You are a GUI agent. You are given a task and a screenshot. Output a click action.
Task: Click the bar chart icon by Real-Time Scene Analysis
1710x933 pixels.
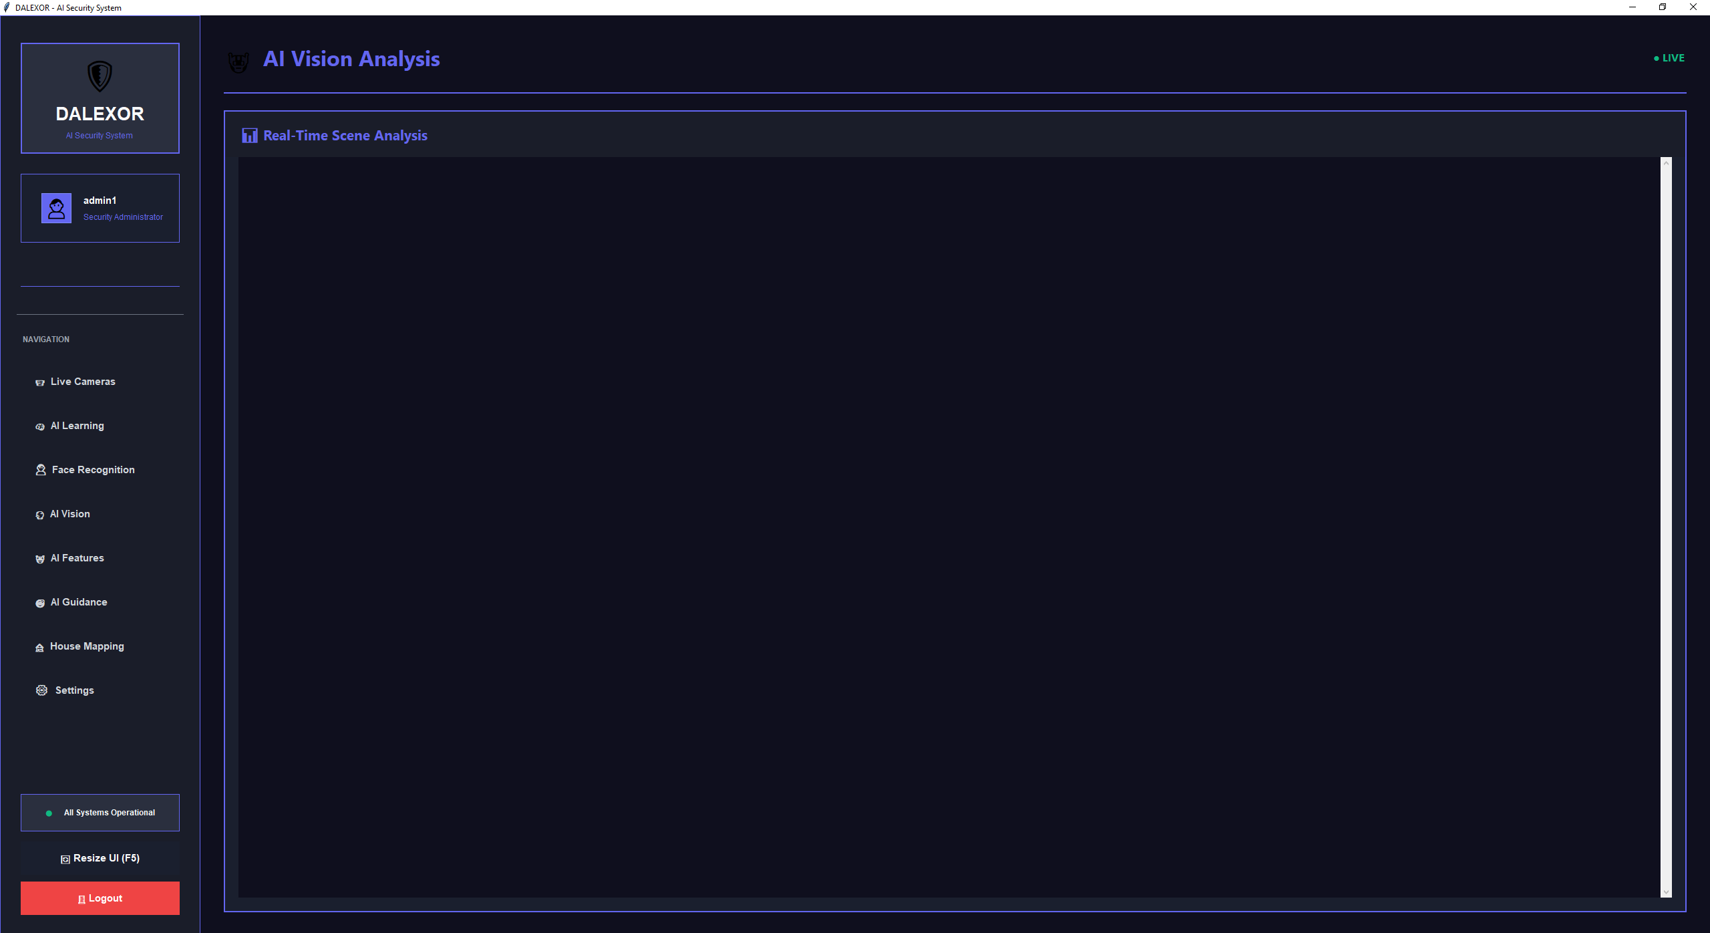(x=250, y=136)
